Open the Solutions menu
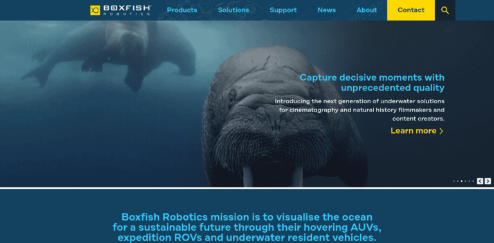 point(233,10)
